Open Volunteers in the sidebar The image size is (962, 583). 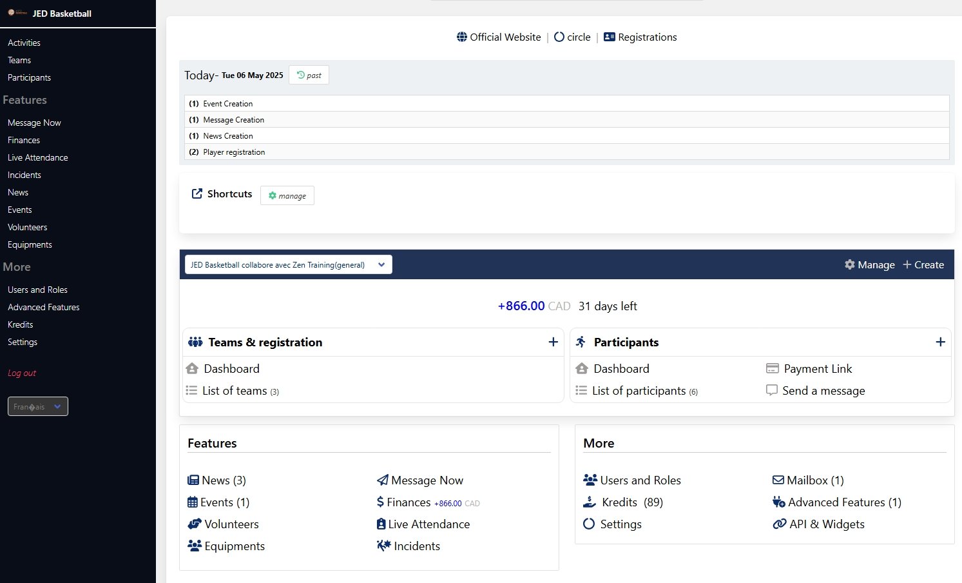(27, 227)
